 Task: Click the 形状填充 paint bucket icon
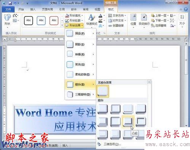pos(67,16)
